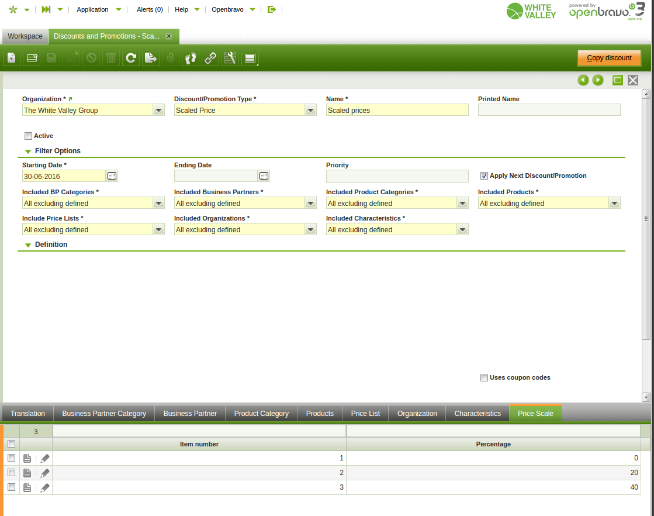Enable the Active checkbox
This screenshot has height=516, width=654.
pos(28,136)
